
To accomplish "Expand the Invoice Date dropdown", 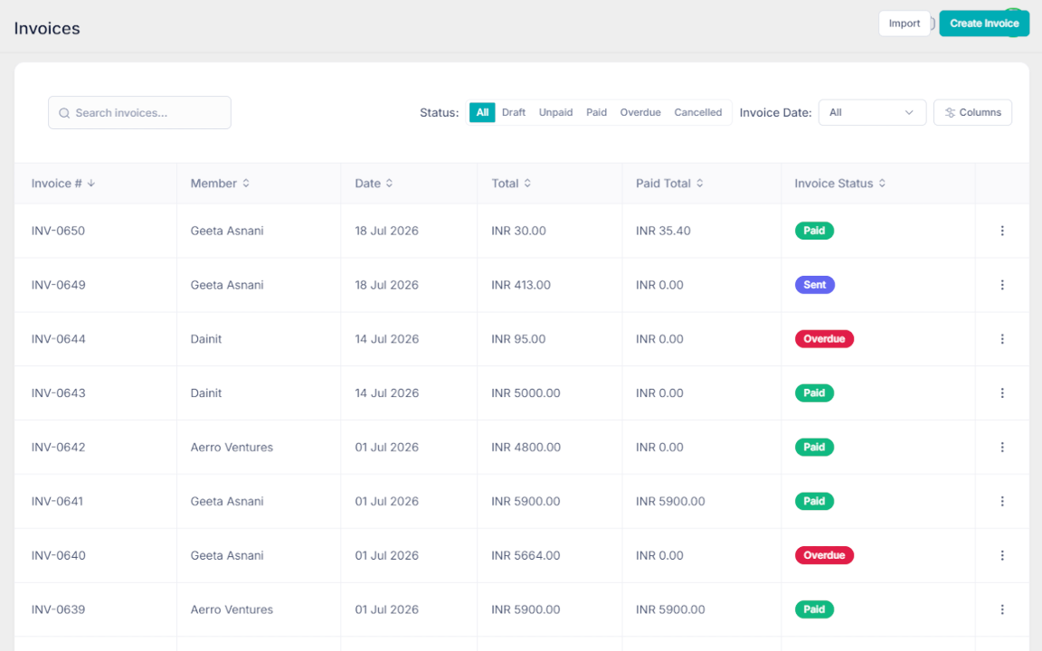I will tap(872, 113).
